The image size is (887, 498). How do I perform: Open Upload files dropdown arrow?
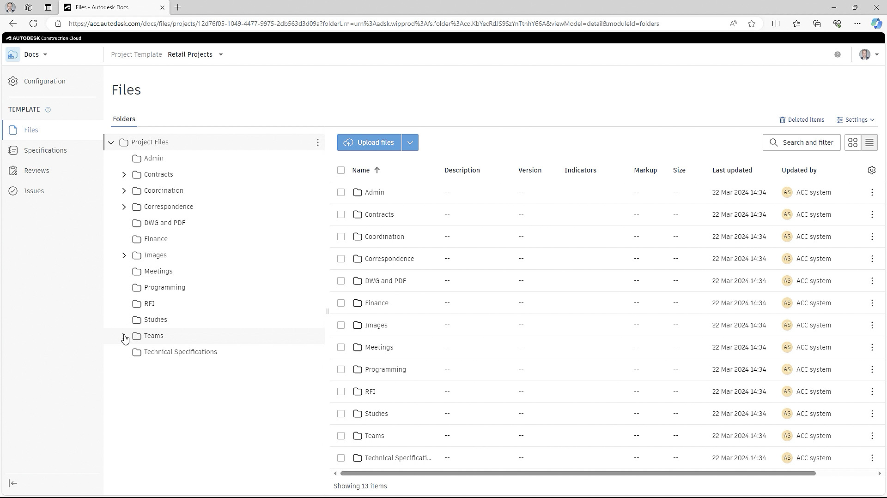pyautogui.click(x=410, y=142)
